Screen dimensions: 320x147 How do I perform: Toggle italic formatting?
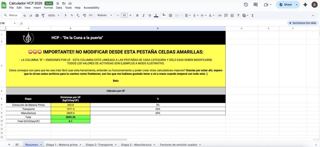tap(143, 15)
